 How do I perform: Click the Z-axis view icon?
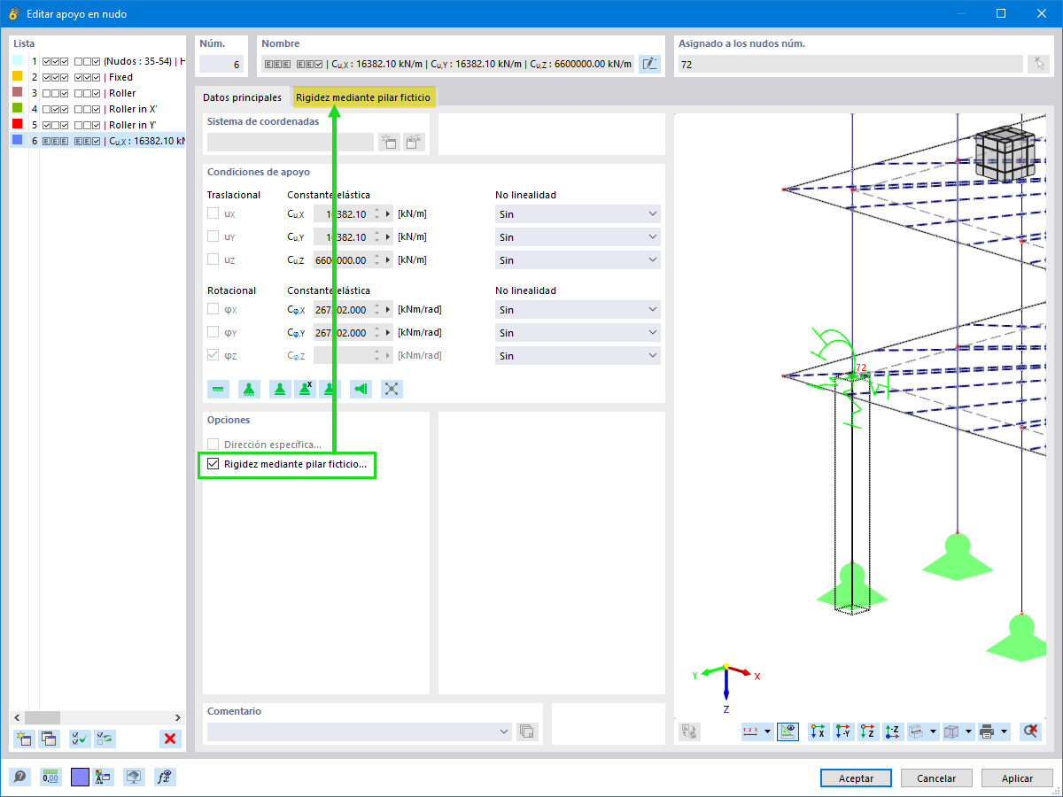coord(868,731)
